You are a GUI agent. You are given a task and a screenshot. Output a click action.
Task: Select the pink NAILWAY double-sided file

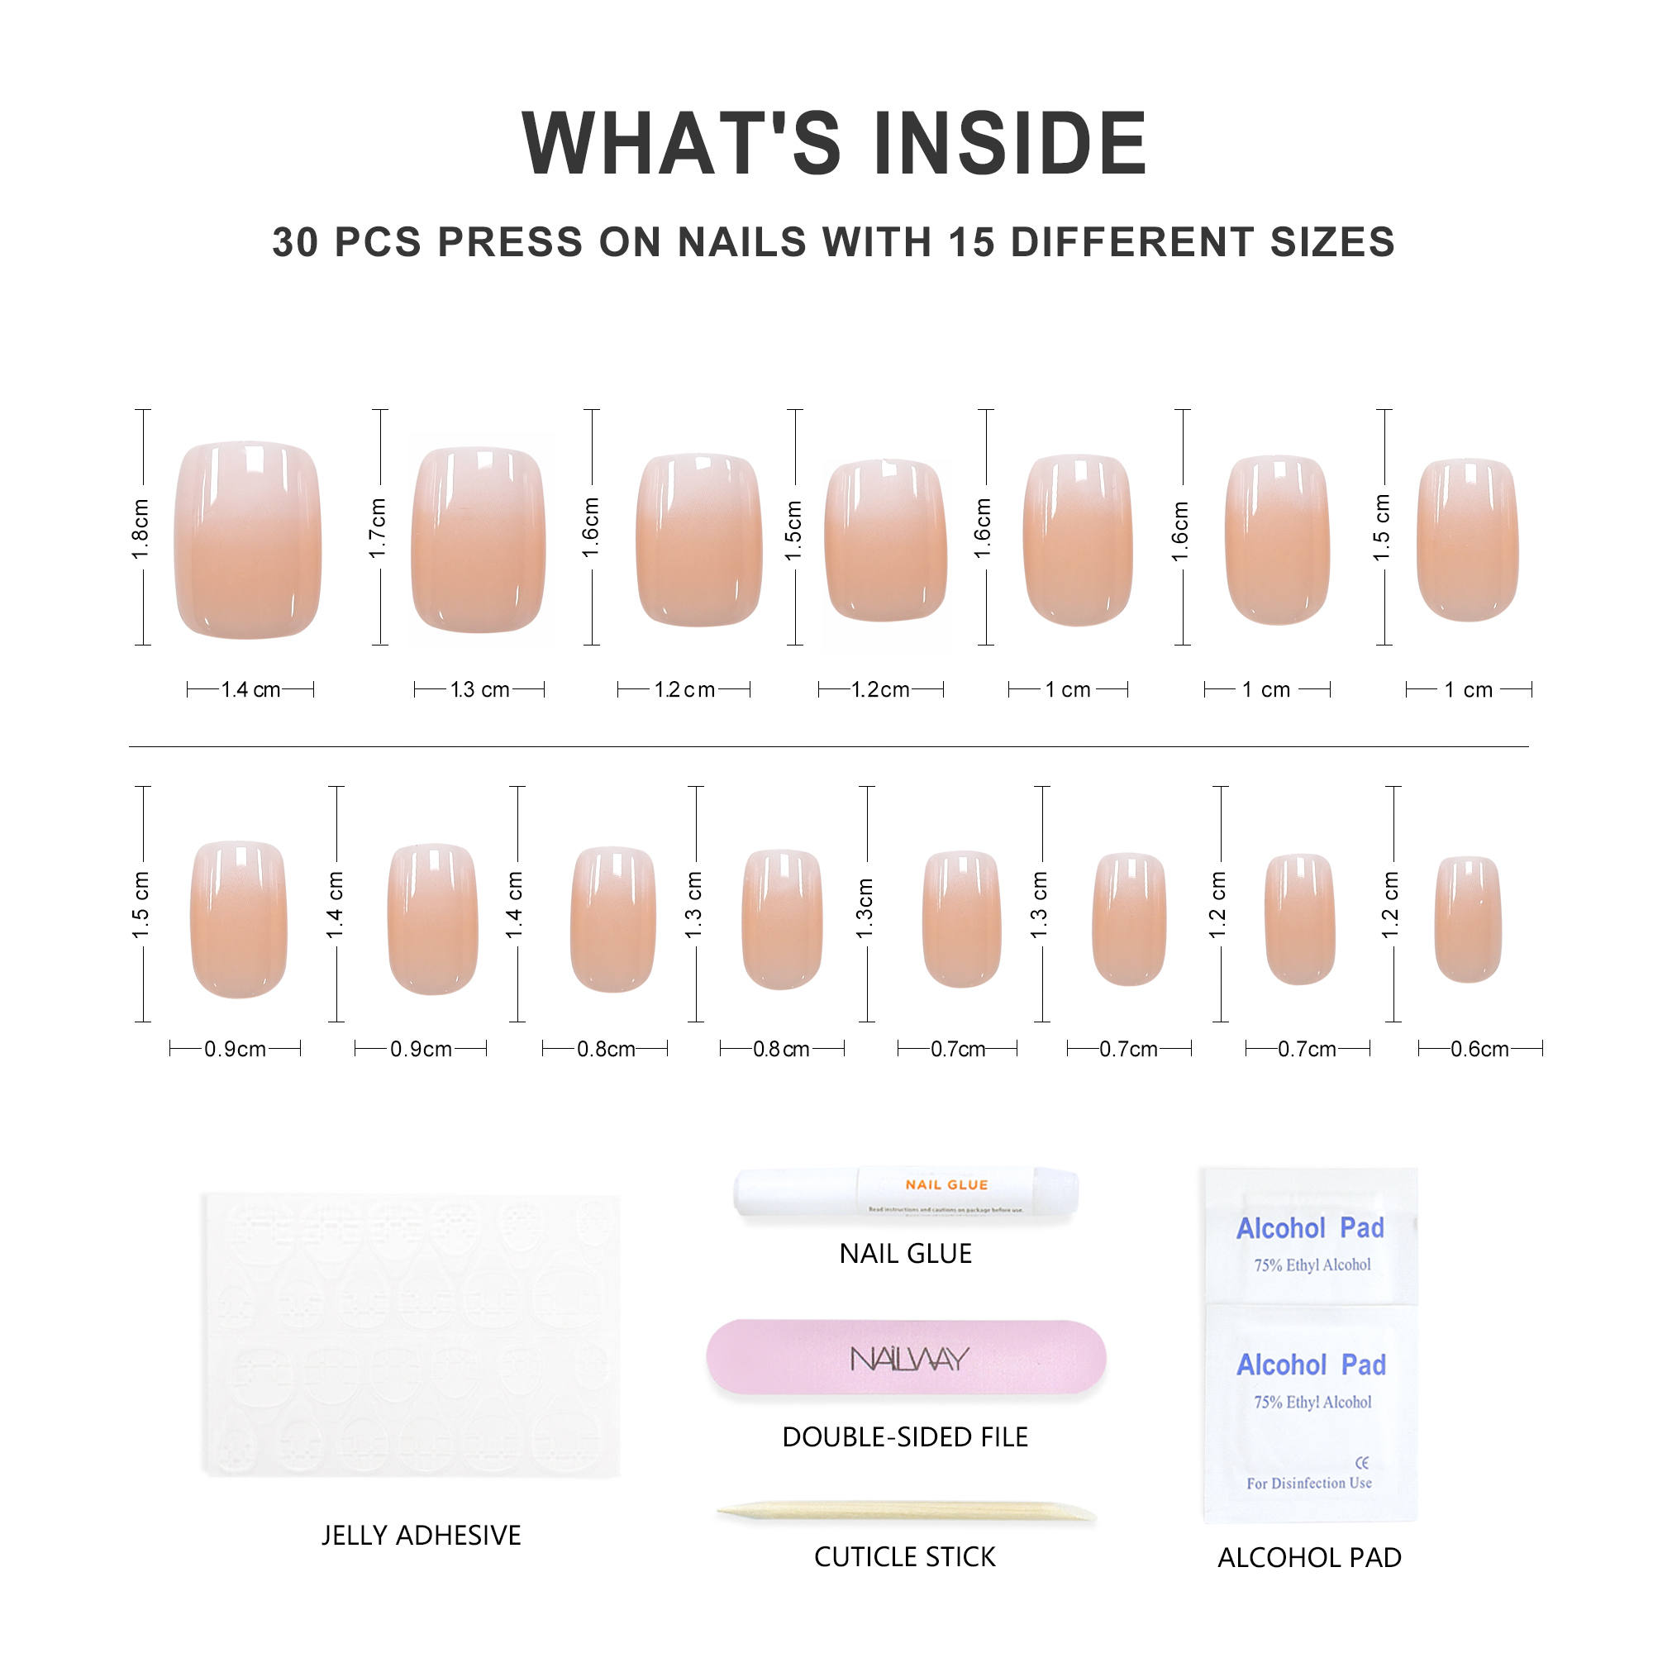tap(905, 1358)
